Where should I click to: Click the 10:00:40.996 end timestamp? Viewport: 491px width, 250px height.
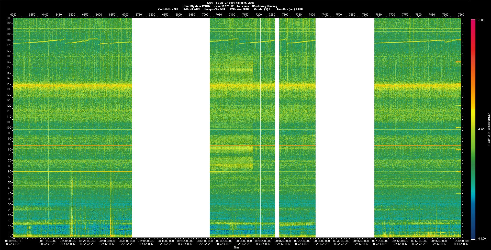click(x=461, y=241)
